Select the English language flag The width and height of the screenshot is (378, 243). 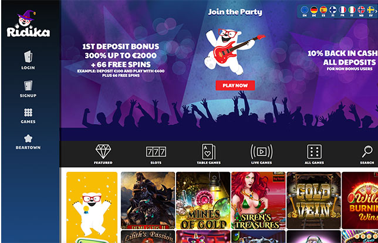[x=305, y=10]
